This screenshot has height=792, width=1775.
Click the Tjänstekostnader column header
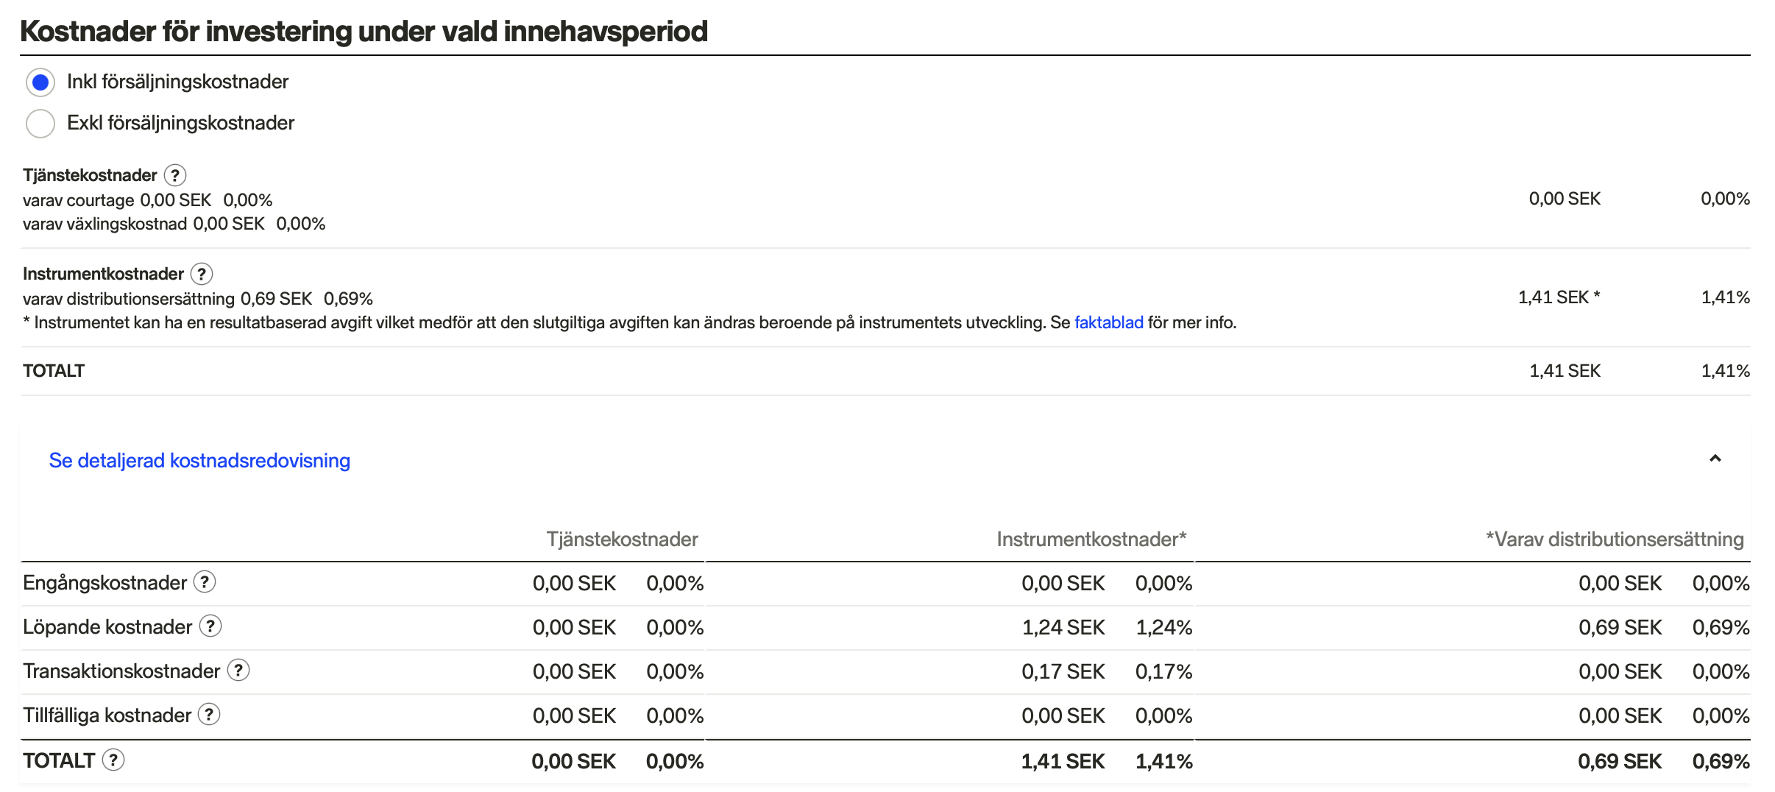(622, 540)
